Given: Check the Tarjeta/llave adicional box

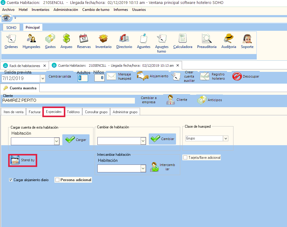Looking at the screenshot, I should [x=185, y=158].
